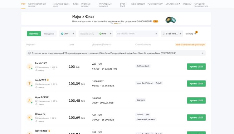This screenshot has width=234, height=134.
Task: Click the info icon in region notice
Action: [x=30, y=53]
